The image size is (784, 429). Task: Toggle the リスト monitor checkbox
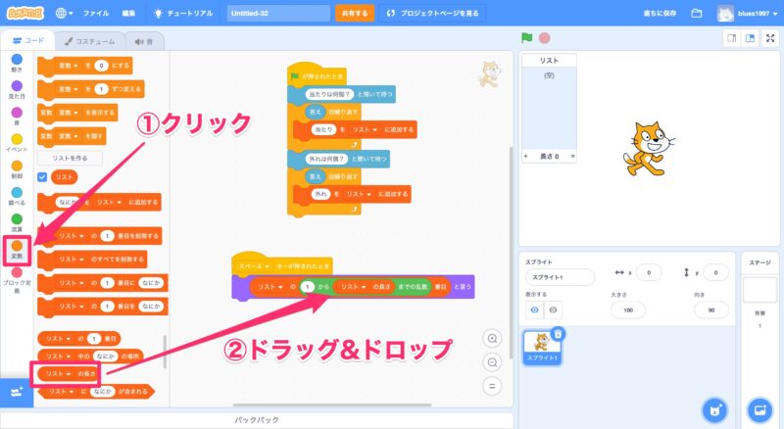pyautogui.click(x=42, y=177)
